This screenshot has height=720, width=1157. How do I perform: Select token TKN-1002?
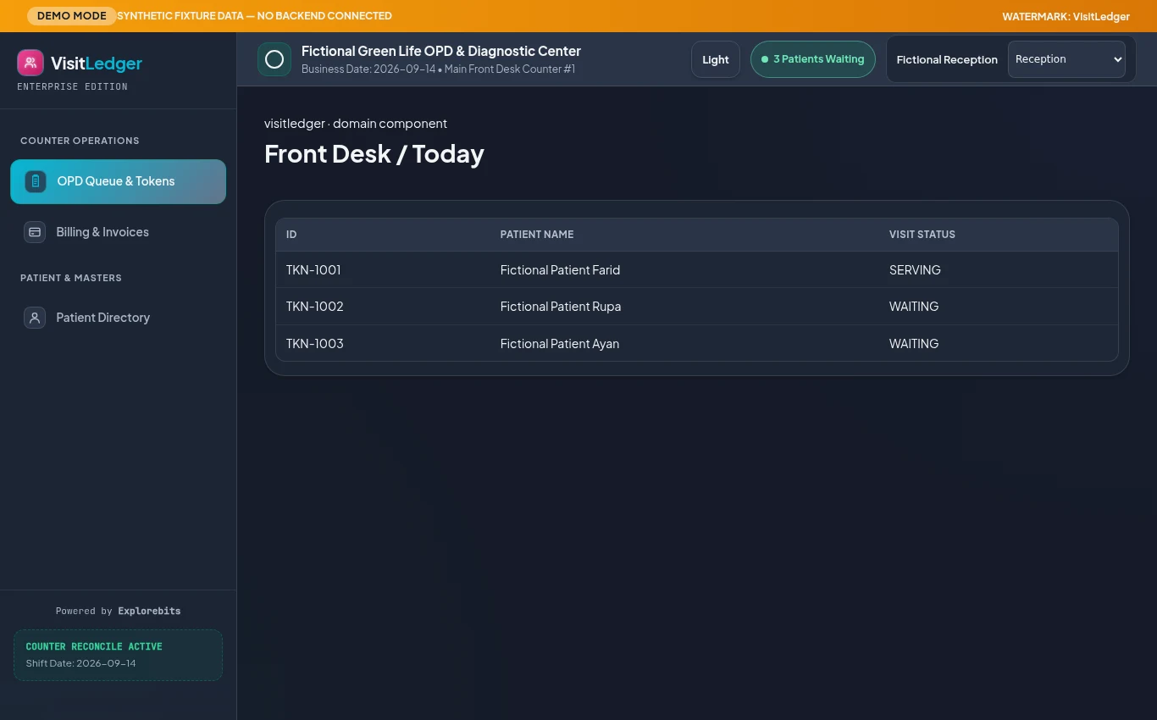315,307
